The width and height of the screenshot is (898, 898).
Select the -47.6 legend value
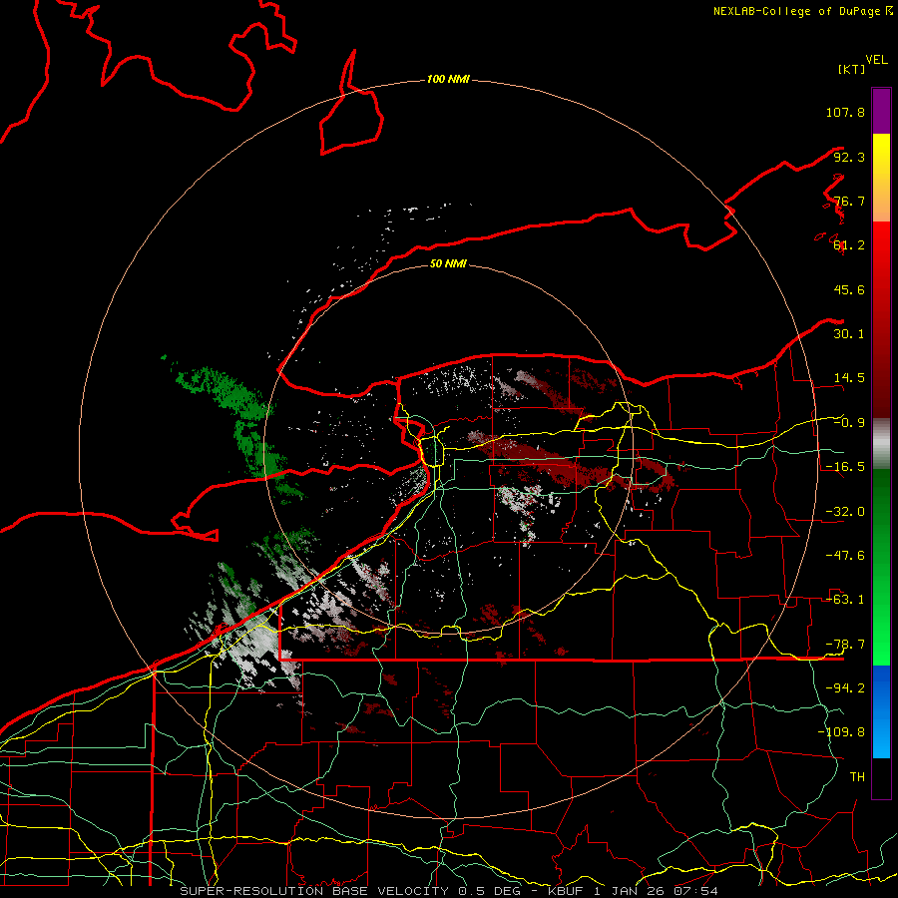pos(845,556)
